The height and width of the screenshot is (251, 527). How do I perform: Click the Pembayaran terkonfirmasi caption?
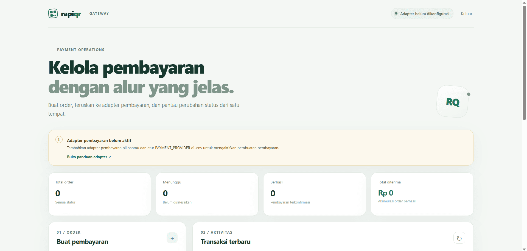[290, 202]
